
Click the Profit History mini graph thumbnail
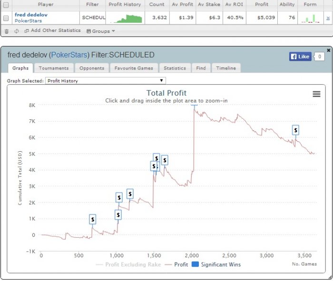tap(126, 19)
